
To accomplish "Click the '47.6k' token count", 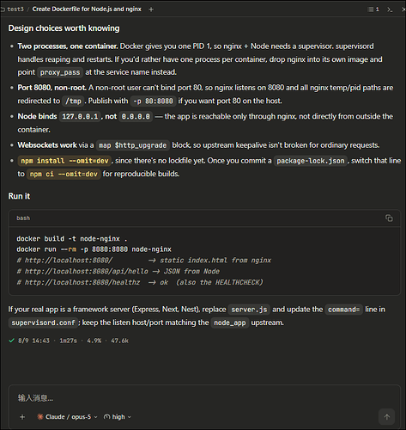I will click(x=119, y=341).
